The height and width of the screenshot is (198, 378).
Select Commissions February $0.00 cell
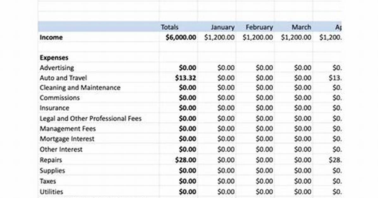(264, 98)
